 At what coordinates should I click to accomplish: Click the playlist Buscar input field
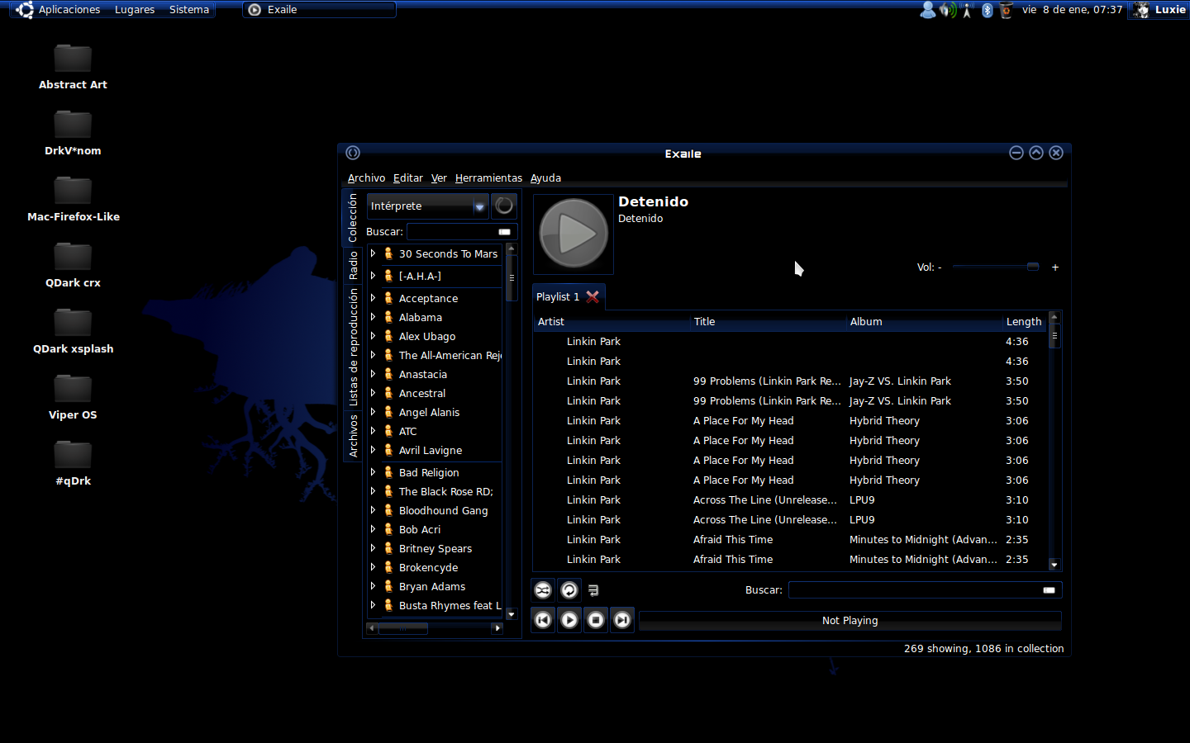(925, 589)
